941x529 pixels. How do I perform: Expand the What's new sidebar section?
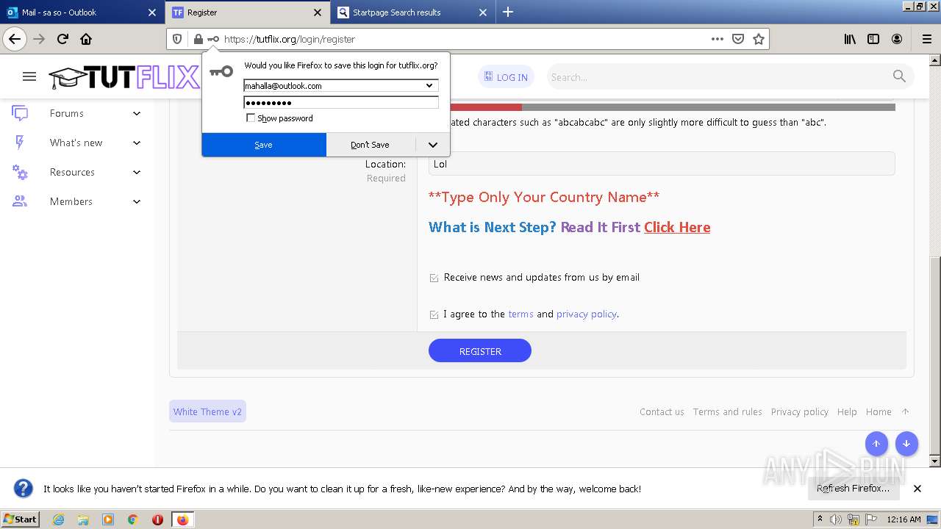click(137, 143)
